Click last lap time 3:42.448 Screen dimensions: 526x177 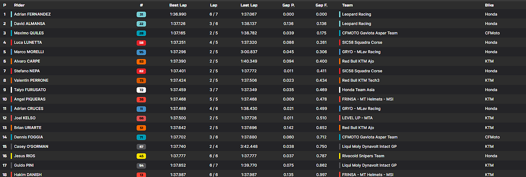point(249,147)
